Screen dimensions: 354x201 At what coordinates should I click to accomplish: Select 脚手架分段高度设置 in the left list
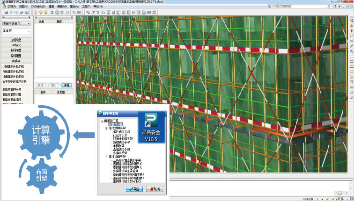[x=15, y=82]
